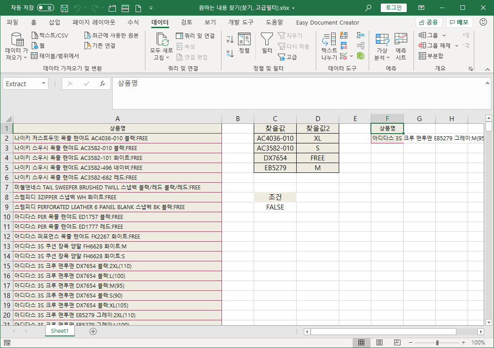This screenshot has height=348, width=494.
Task: Click the 메모 comments button
Action: [460, 22]
